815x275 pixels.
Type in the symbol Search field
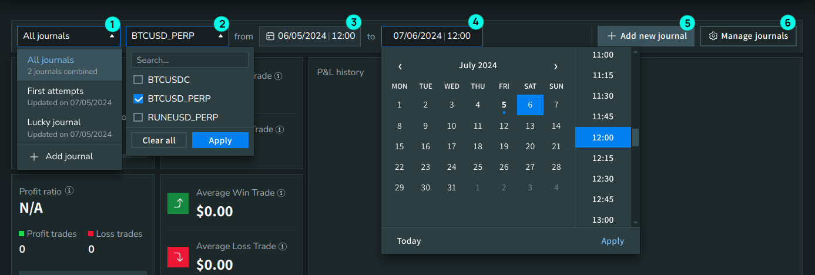click(x=189, y=60)
